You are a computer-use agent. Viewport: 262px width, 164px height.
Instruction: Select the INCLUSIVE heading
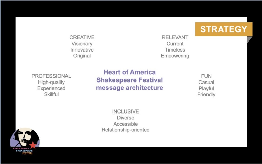click(x=125, y=111)
